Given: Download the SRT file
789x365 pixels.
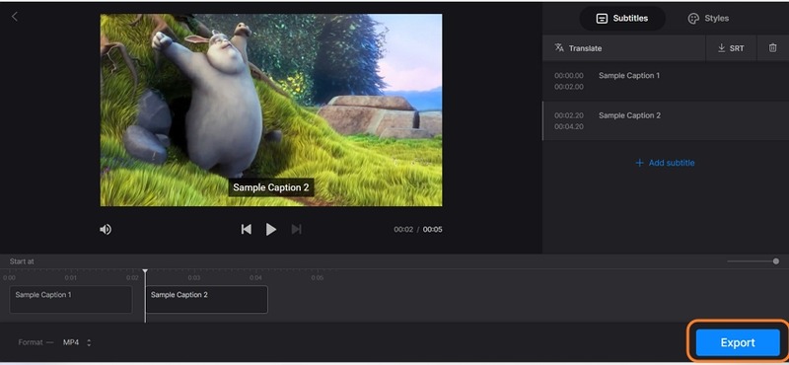Looking at the screenshot, I should click(x=731, y=48).
